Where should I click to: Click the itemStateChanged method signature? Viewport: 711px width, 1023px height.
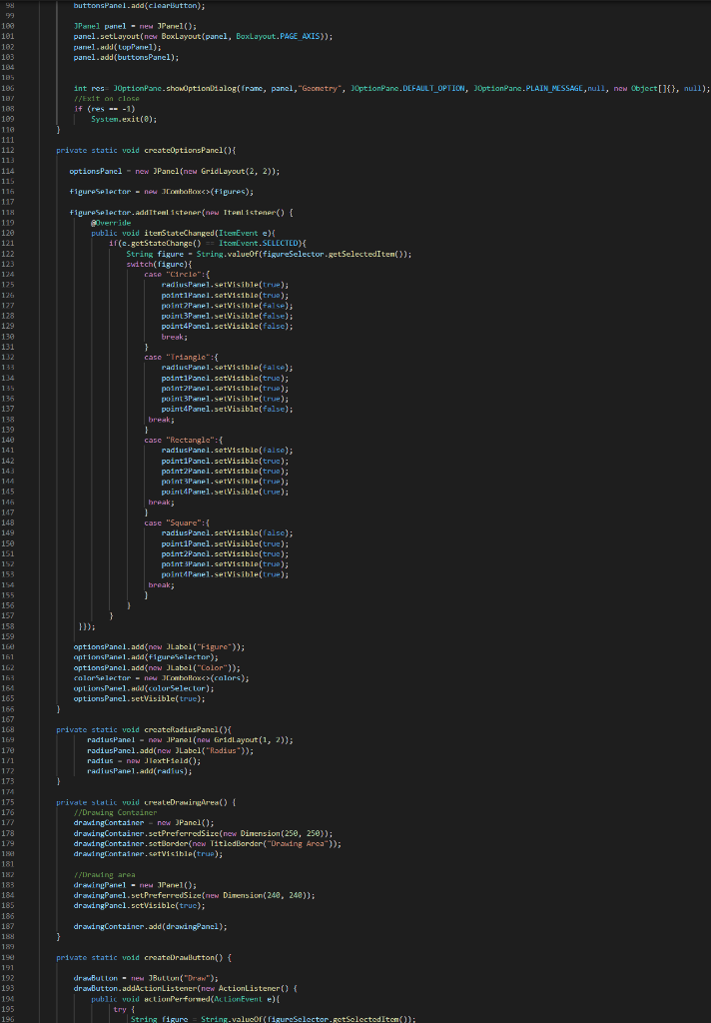click(184, 233)
